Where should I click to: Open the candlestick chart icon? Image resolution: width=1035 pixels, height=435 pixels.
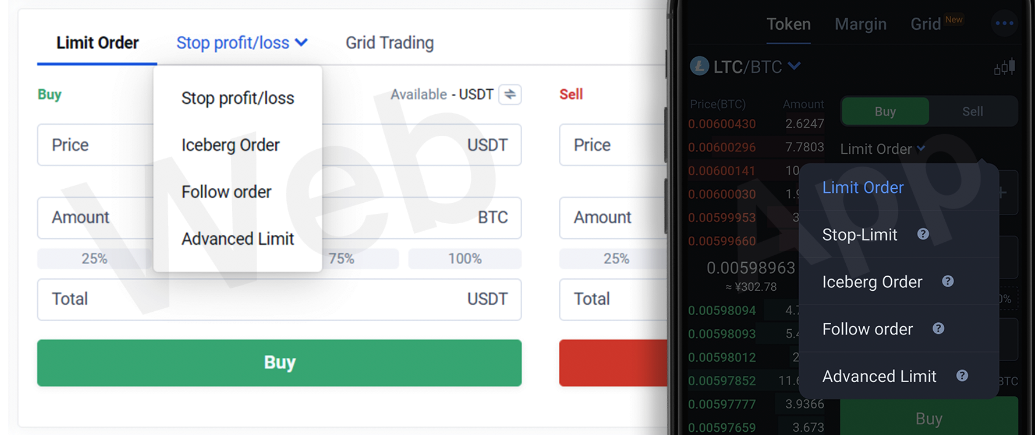[x=1005, y=67]
